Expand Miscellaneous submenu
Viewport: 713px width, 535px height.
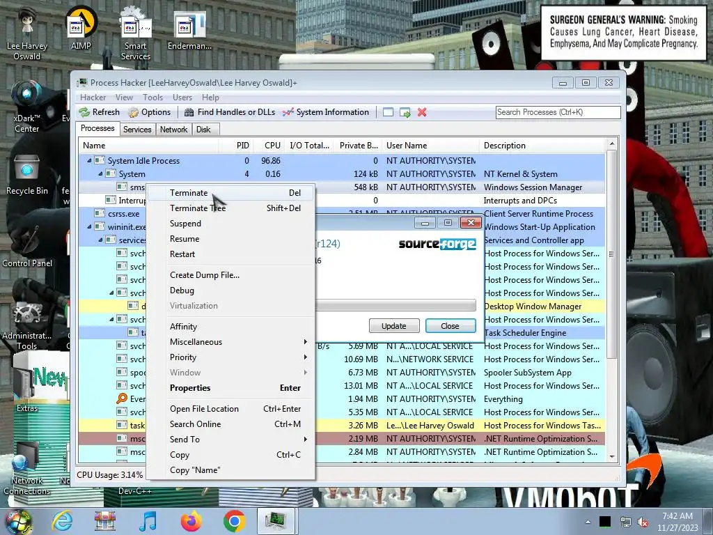coord(231,341)
